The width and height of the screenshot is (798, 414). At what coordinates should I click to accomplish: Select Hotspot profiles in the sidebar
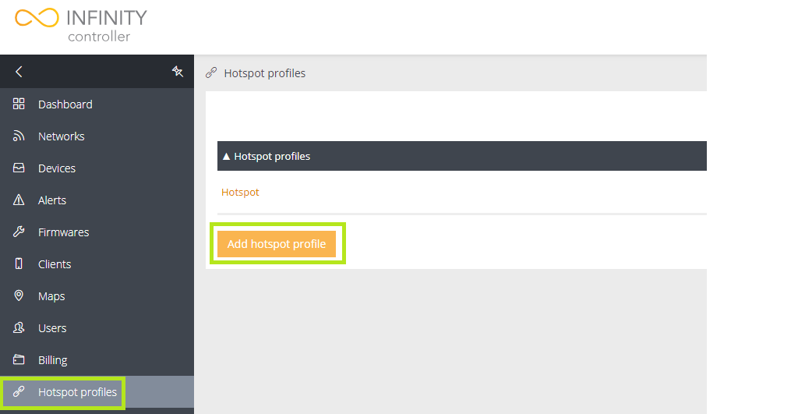pos(77,392)
